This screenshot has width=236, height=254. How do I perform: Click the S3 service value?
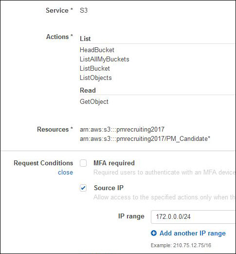[84, 11]
